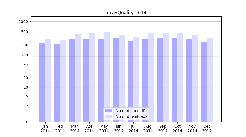Click the 20 y-axis tick label
Screen dimensions: 246x137
[25, 78]
